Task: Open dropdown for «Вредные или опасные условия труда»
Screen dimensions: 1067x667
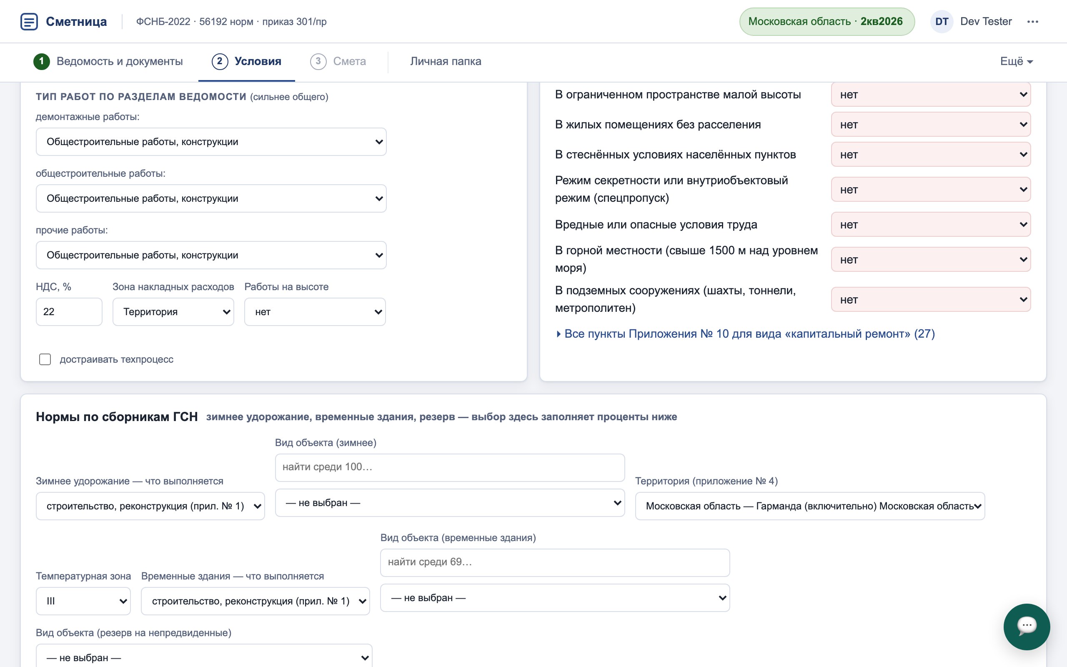Action: (x=931, y=225)
